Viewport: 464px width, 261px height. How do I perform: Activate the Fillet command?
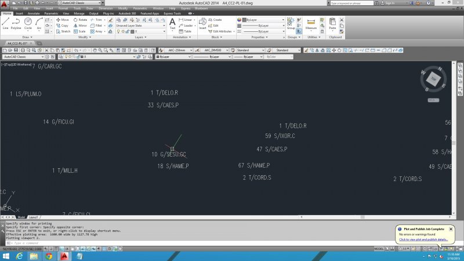[96, 26]
